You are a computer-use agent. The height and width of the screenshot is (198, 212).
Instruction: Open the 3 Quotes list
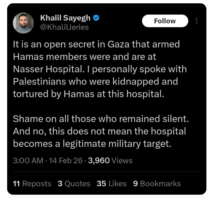point(74,184)
